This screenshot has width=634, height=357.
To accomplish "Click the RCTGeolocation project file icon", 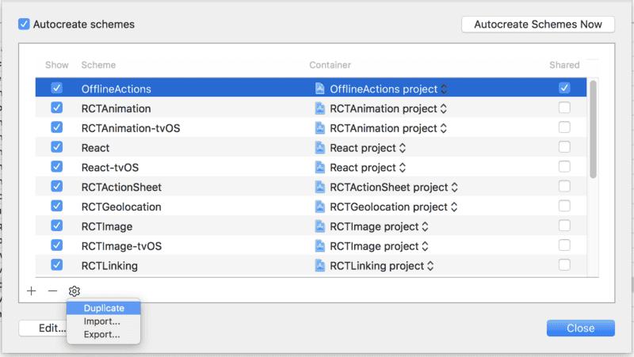I will pos(320,207).
